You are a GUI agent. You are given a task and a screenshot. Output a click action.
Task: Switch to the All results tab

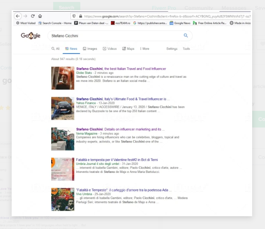point(55,49)
